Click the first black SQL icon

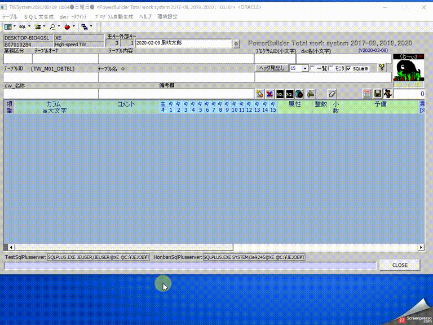pyautogui.click(x=280, y=94)
